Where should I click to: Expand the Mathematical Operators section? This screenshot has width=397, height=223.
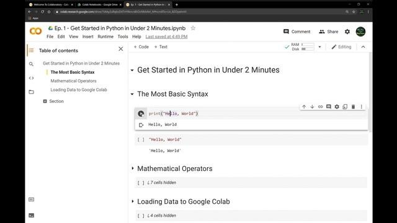[x=132, y=168]
